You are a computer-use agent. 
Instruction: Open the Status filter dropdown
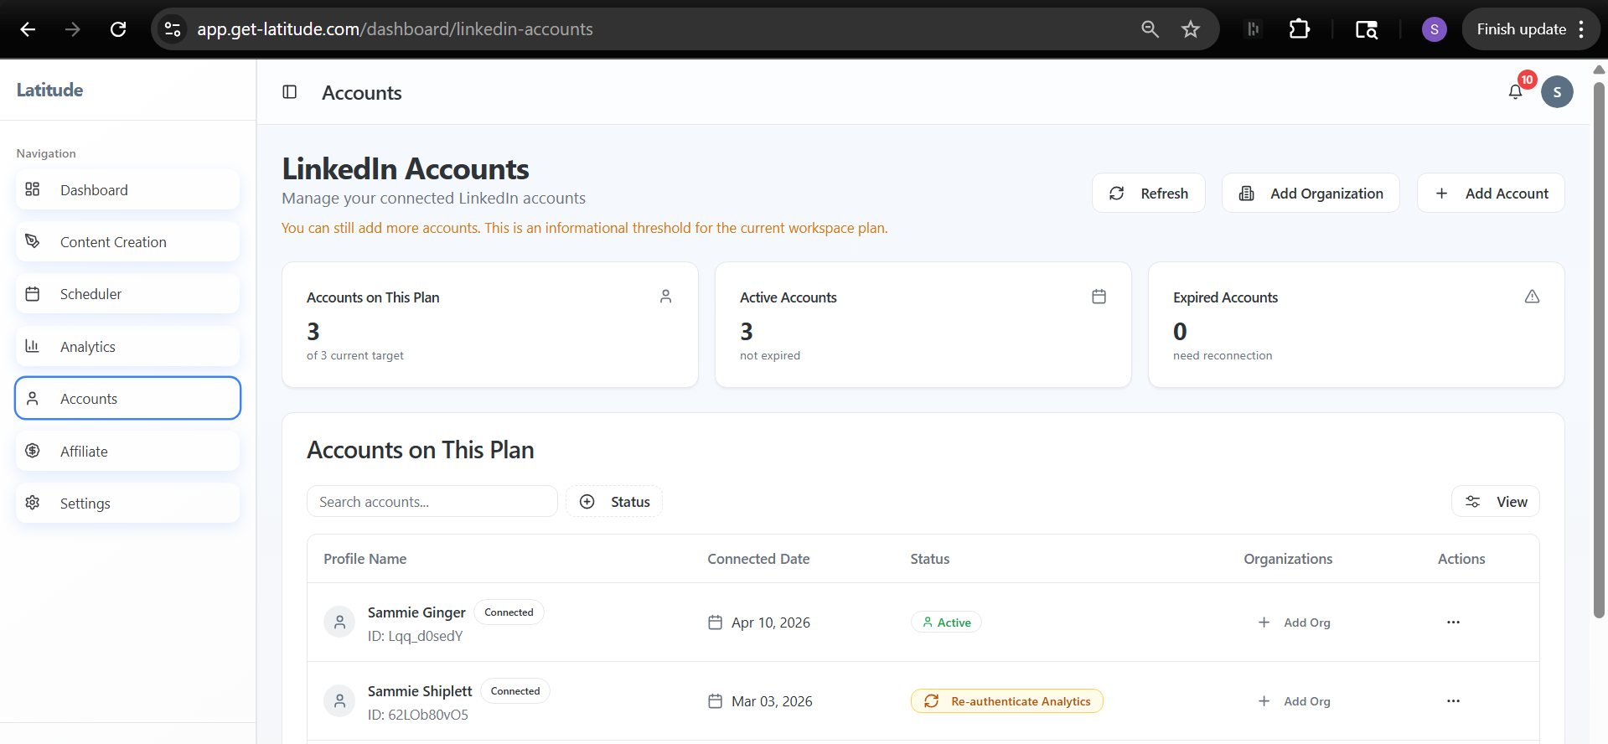coord(614,502)
